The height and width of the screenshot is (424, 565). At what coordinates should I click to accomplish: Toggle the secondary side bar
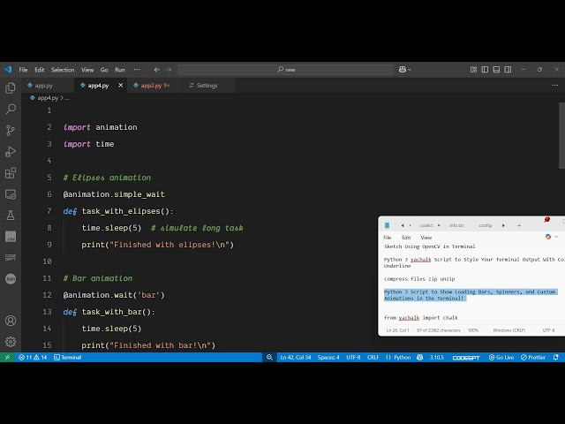tap(508, 70)
